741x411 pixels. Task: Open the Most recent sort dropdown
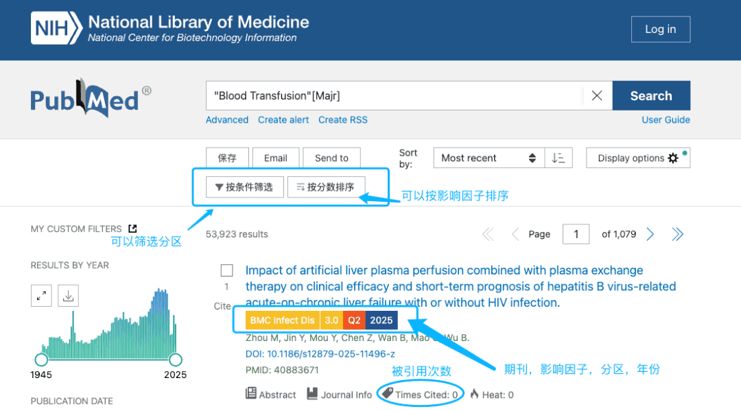(488, 157)
